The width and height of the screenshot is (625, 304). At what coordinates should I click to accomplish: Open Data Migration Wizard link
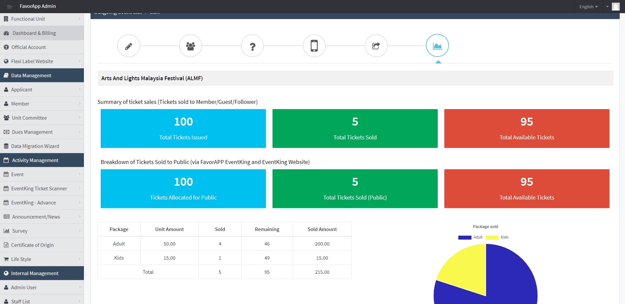(x=42, y=146)
